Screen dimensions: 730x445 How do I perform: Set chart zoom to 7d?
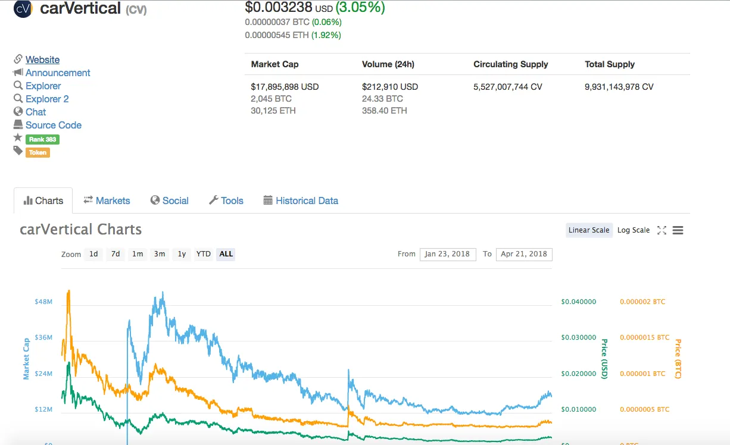tap(116, 254)
